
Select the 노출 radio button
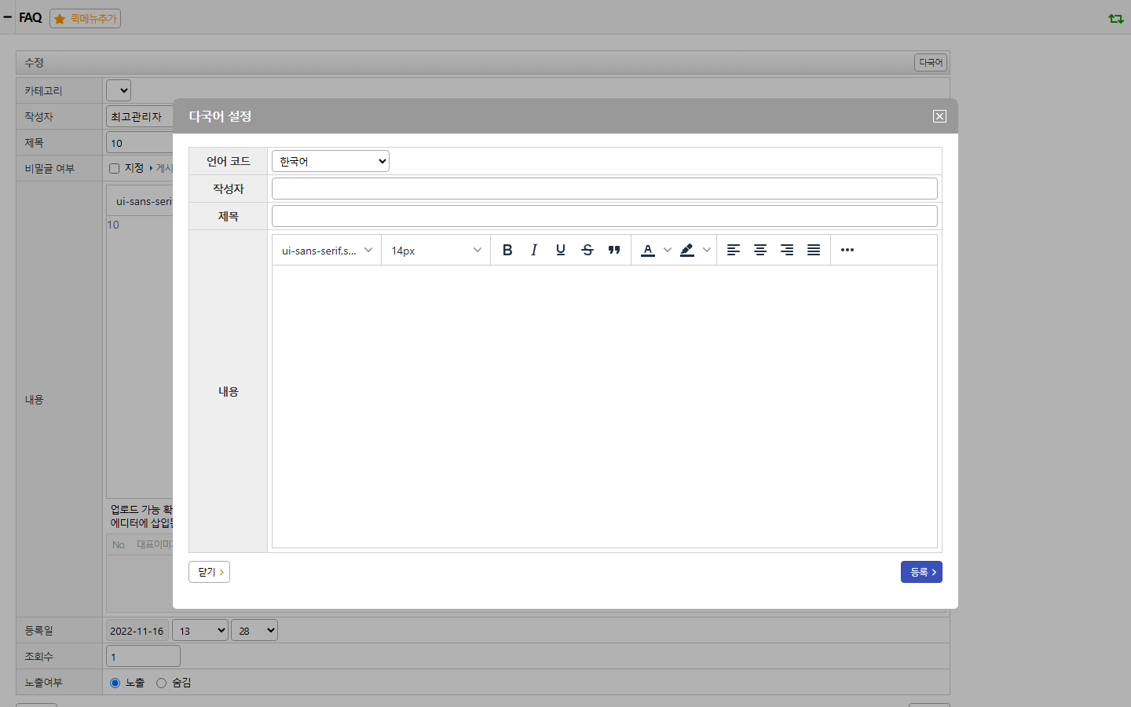pyautogui.click(x=115, y=683)
